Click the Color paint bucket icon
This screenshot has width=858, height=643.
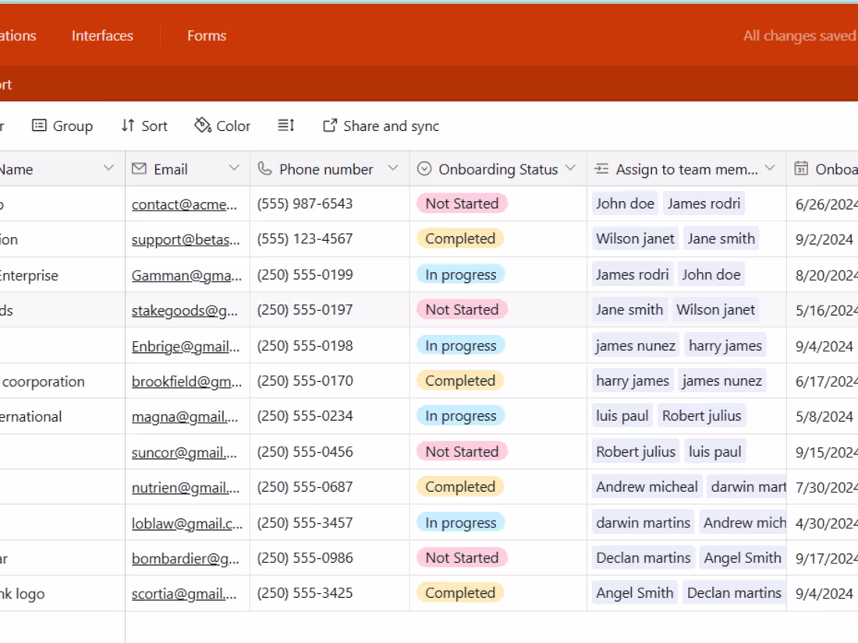pyautogui.click(x=203, y=125)
